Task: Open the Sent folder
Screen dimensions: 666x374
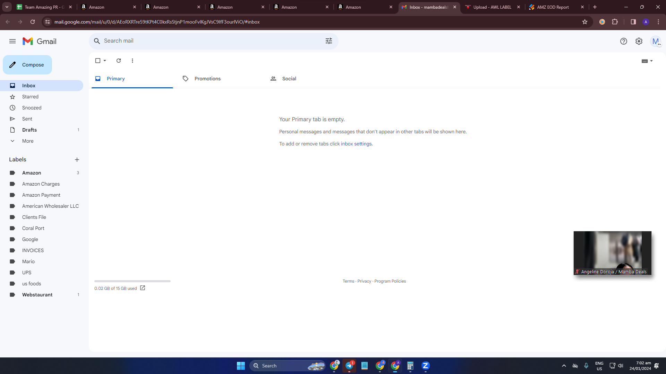Action: pos(42,119)
